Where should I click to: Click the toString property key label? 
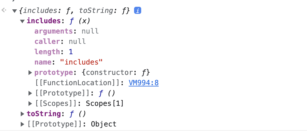click(x=44, y=114)
